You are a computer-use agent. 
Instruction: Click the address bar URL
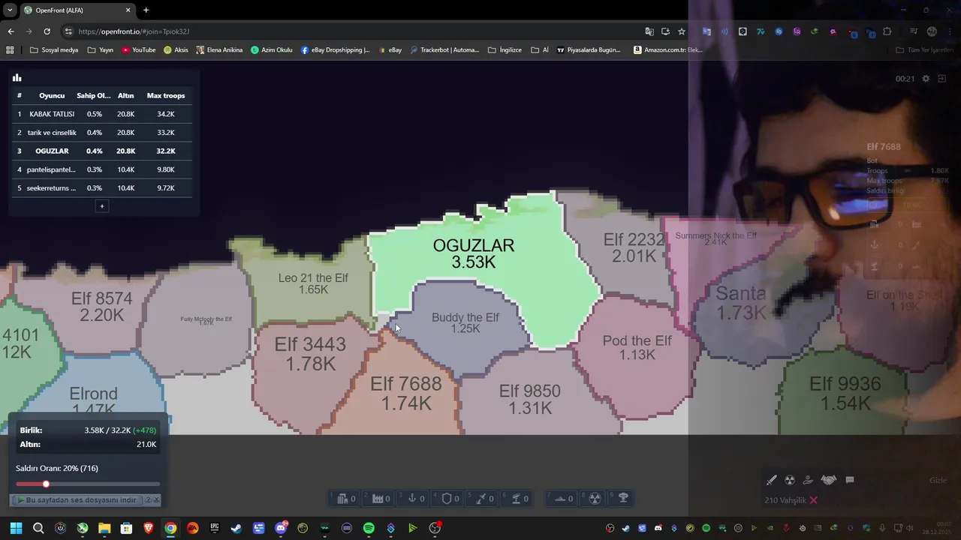coord(134,31)
